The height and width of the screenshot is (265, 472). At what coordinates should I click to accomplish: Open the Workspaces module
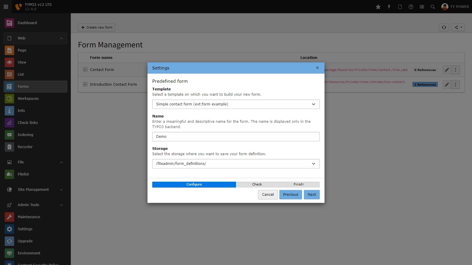[x=35, y=98]
